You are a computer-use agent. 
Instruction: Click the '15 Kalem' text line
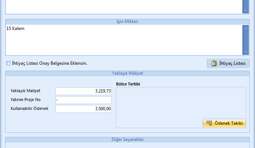(x=16, y=28)
